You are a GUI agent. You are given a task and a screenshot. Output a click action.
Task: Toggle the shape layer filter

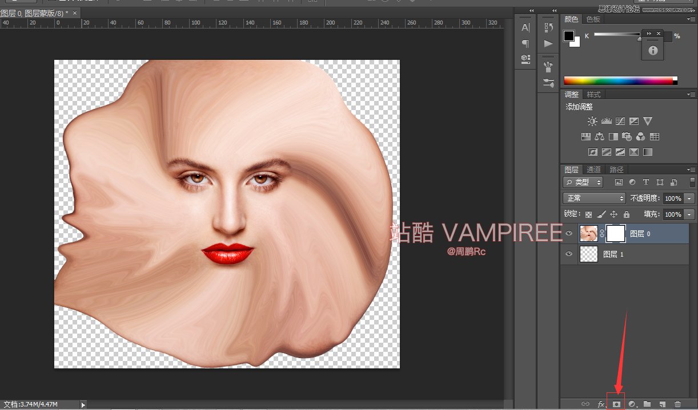[x=660, y=182]
